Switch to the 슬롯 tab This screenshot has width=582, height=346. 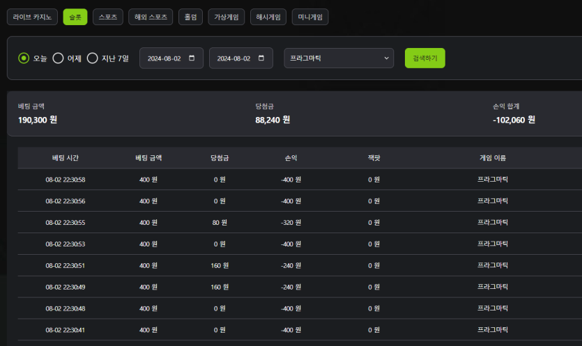coord(75,17)
